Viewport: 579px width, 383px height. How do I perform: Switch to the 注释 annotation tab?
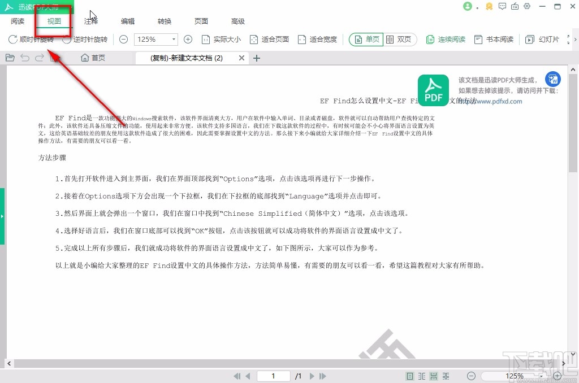[90, 21]
